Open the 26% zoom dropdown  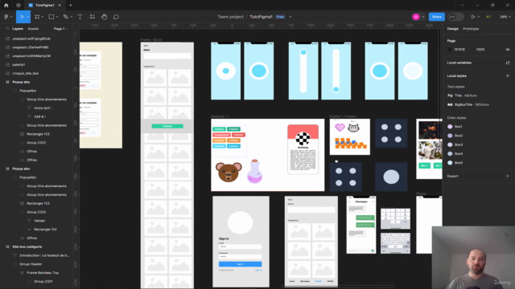click(505, 17)
